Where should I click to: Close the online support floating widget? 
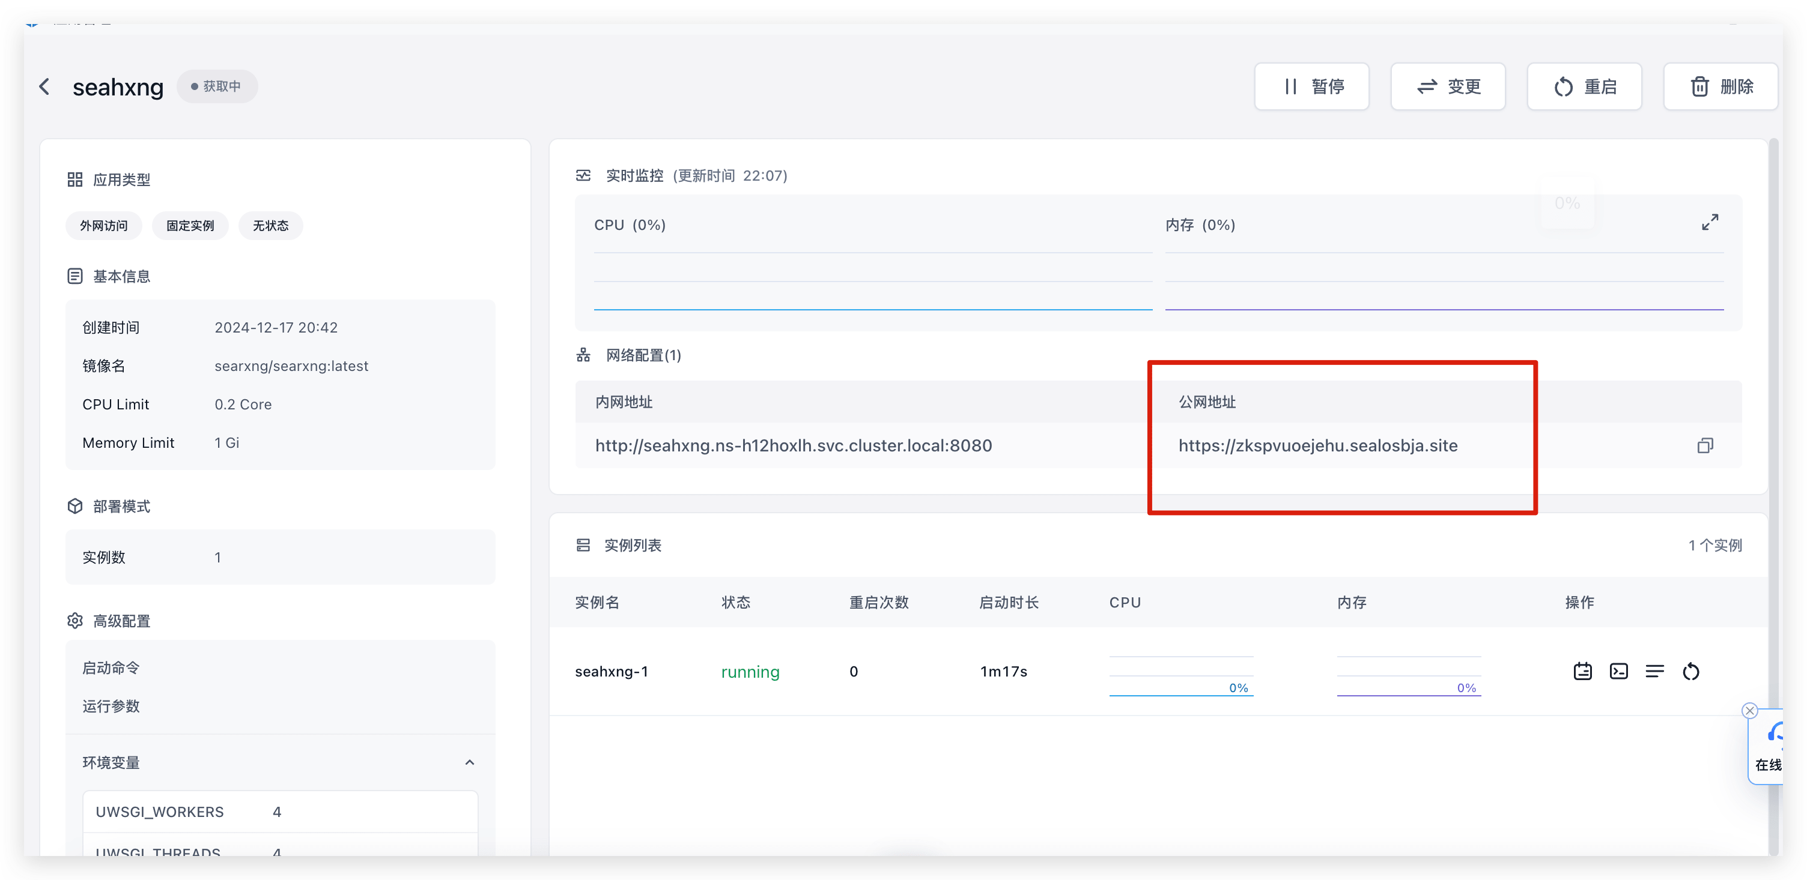pos(1749,711)
